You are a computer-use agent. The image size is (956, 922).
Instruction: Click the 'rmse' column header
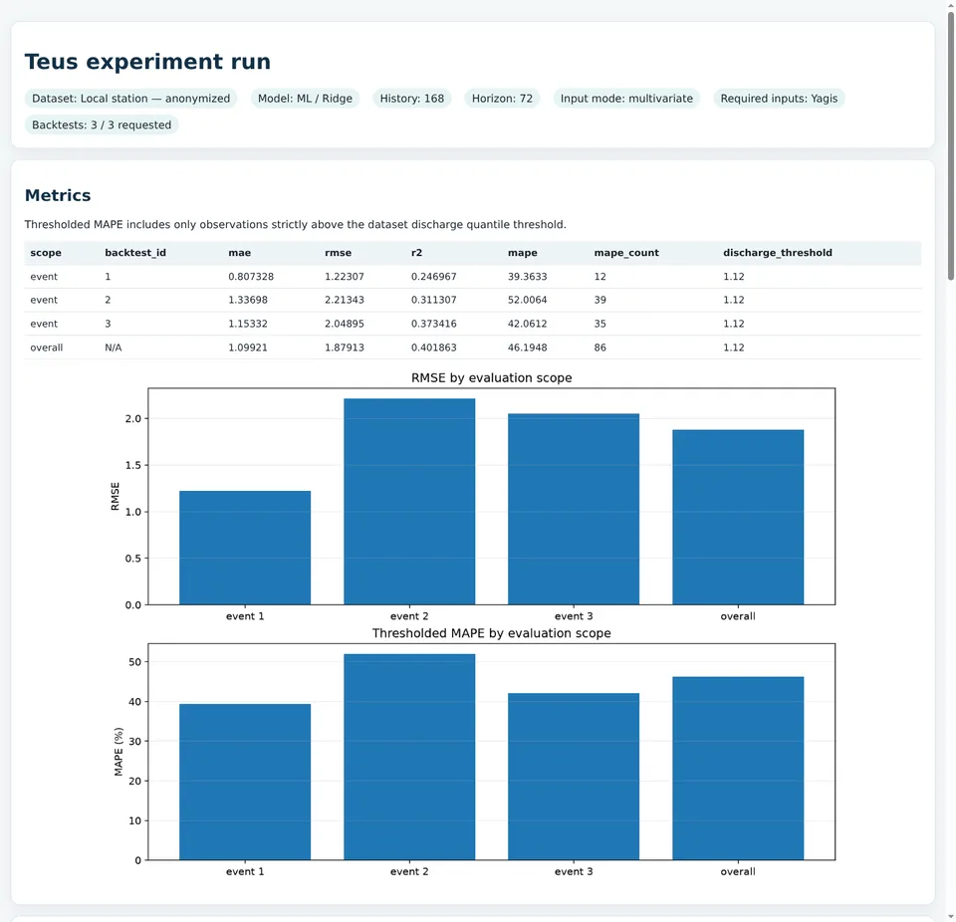click(339, 253)
